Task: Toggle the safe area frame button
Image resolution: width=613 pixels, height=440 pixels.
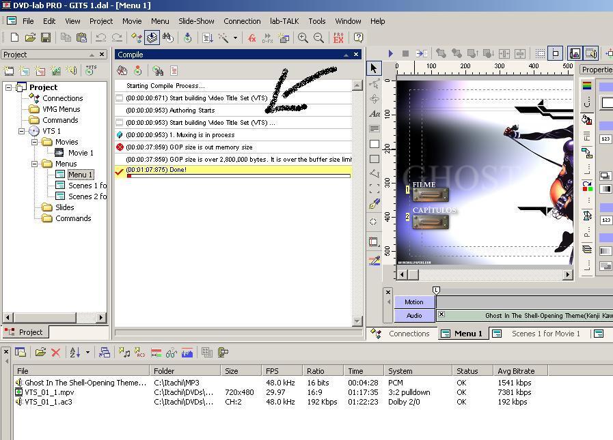Action: pyautogui.click(x=556, y=53)
